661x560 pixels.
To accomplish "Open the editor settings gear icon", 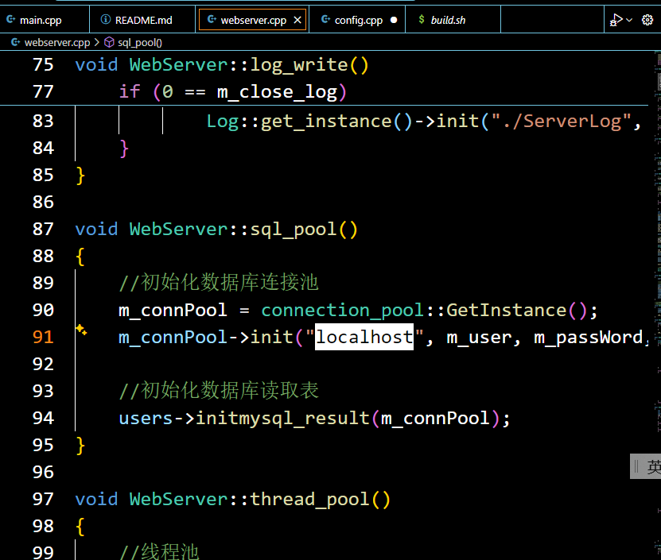I will click(647, 20).
